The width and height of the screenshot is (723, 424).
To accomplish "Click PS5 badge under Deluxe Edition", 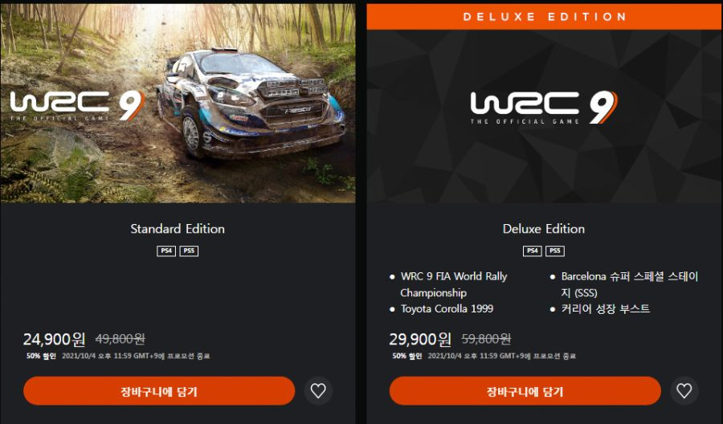I will point(555,251).
